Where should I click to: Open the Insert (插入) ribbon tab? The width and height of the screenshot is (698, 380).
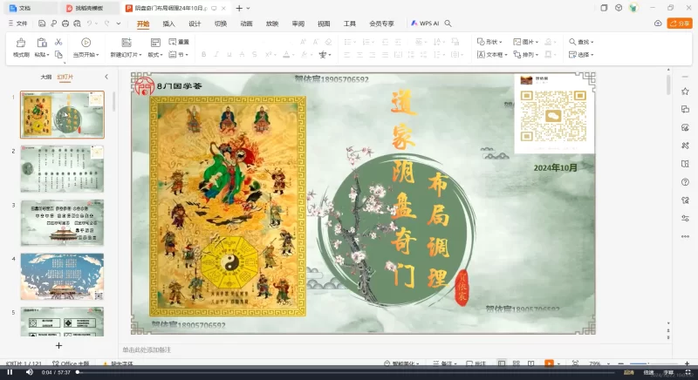[168, 24]
